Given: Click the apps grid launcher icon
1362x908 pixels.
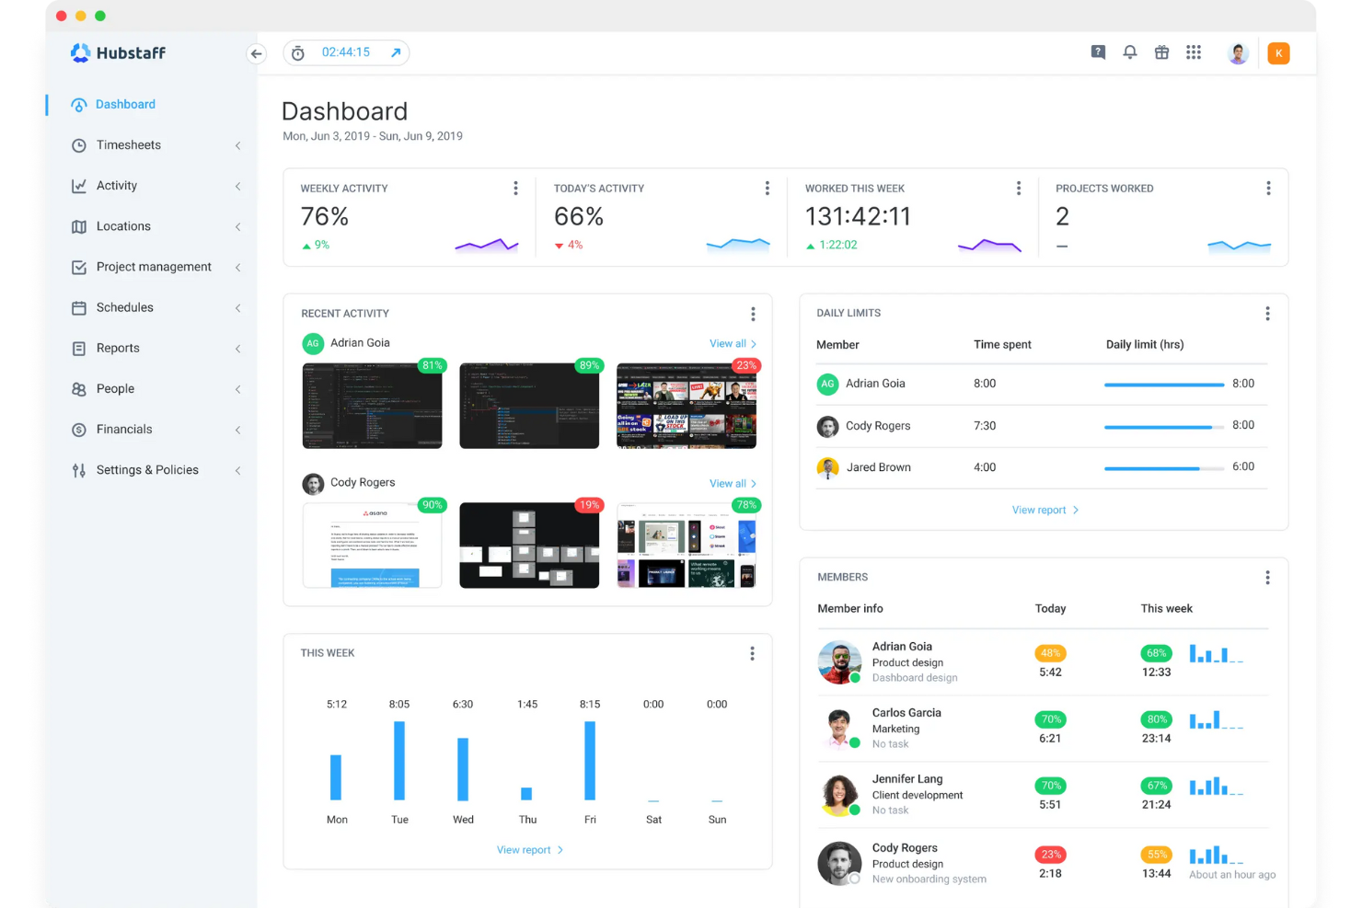Looking at the screenshot, I should (1194, 52).
